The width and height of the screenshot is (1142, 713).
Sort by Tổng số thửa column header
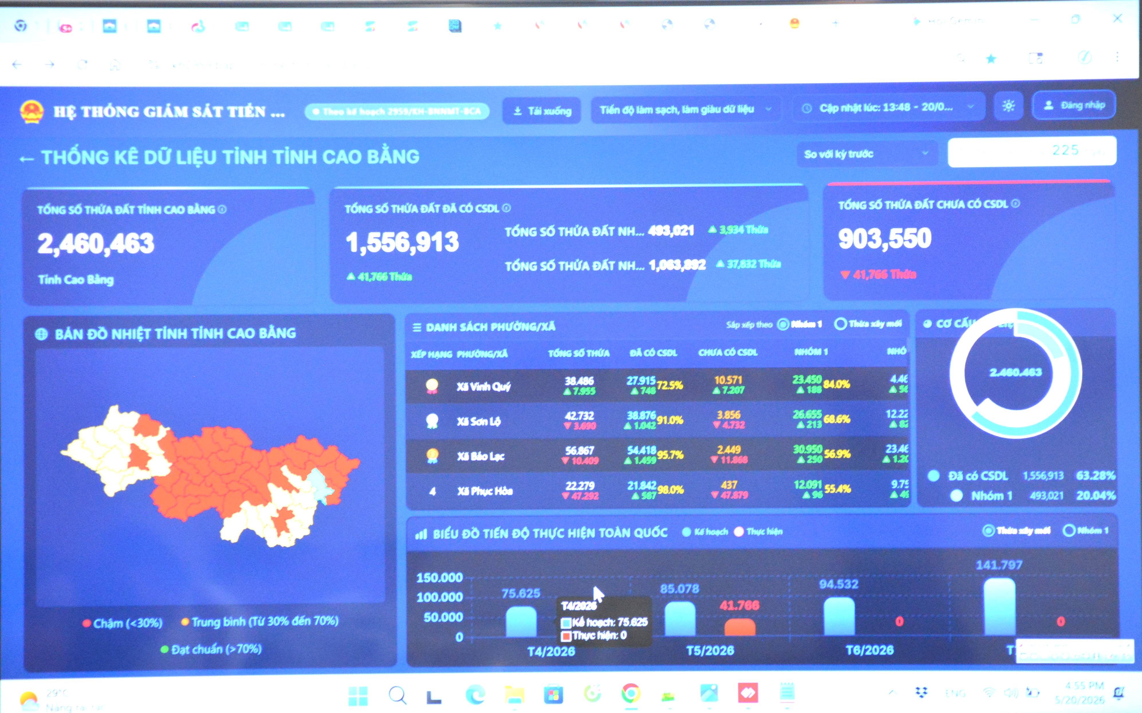pyautogui.click(x=579, y=353)
